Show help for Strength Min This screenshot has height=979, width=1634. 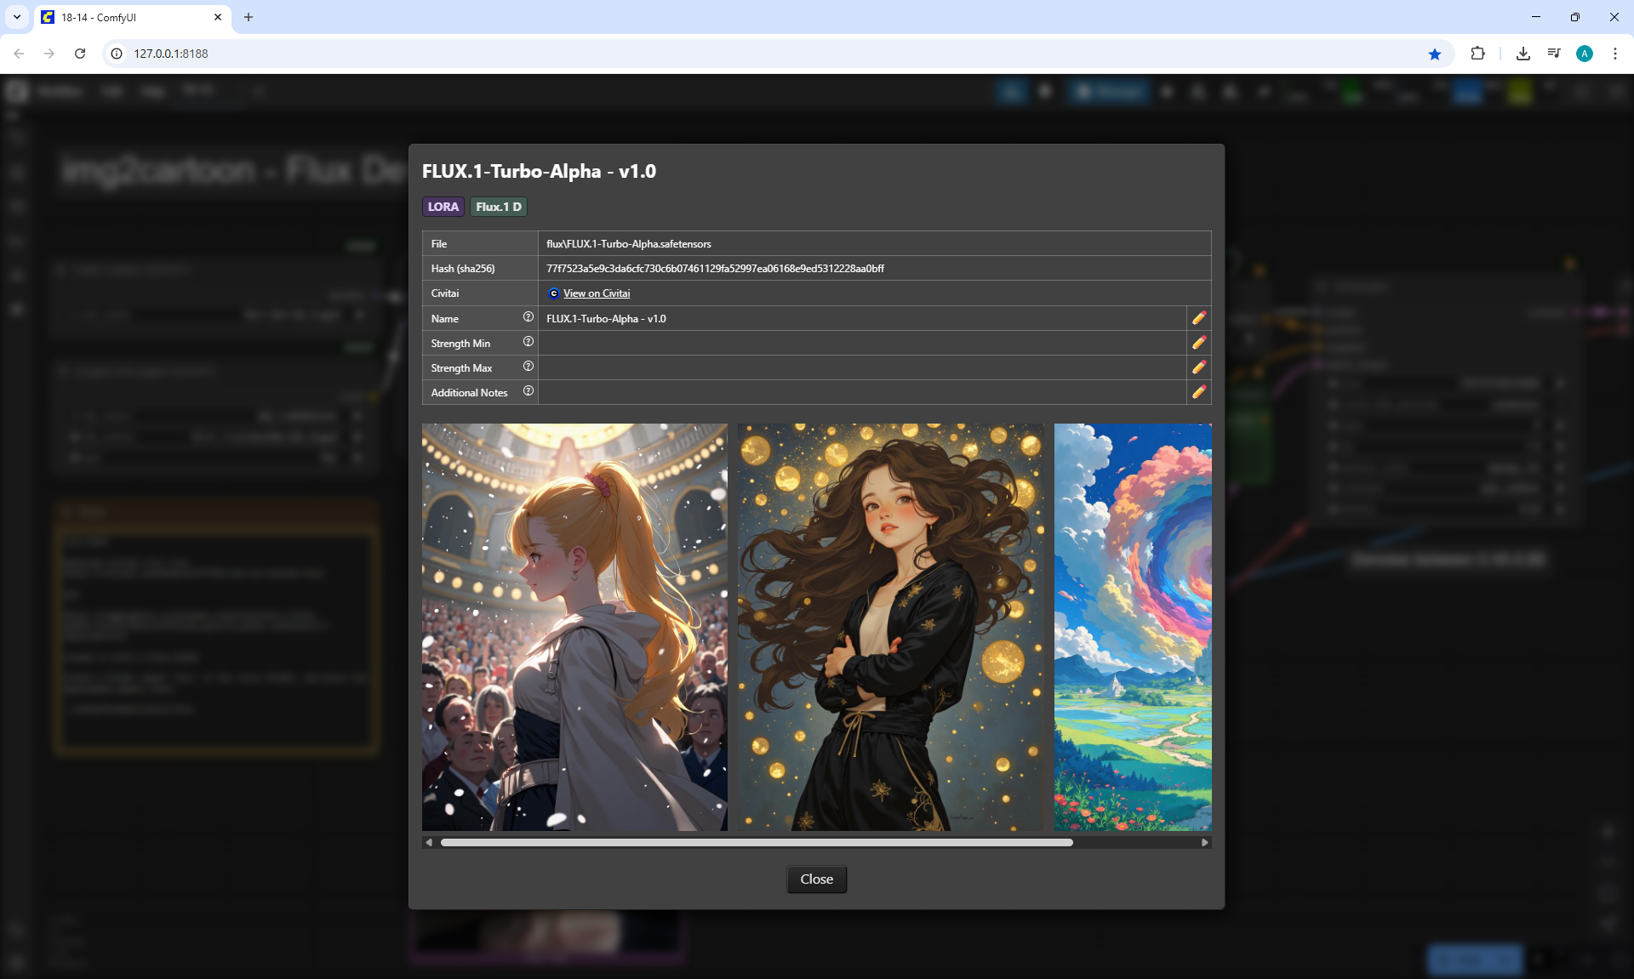[x=528, y=342]
